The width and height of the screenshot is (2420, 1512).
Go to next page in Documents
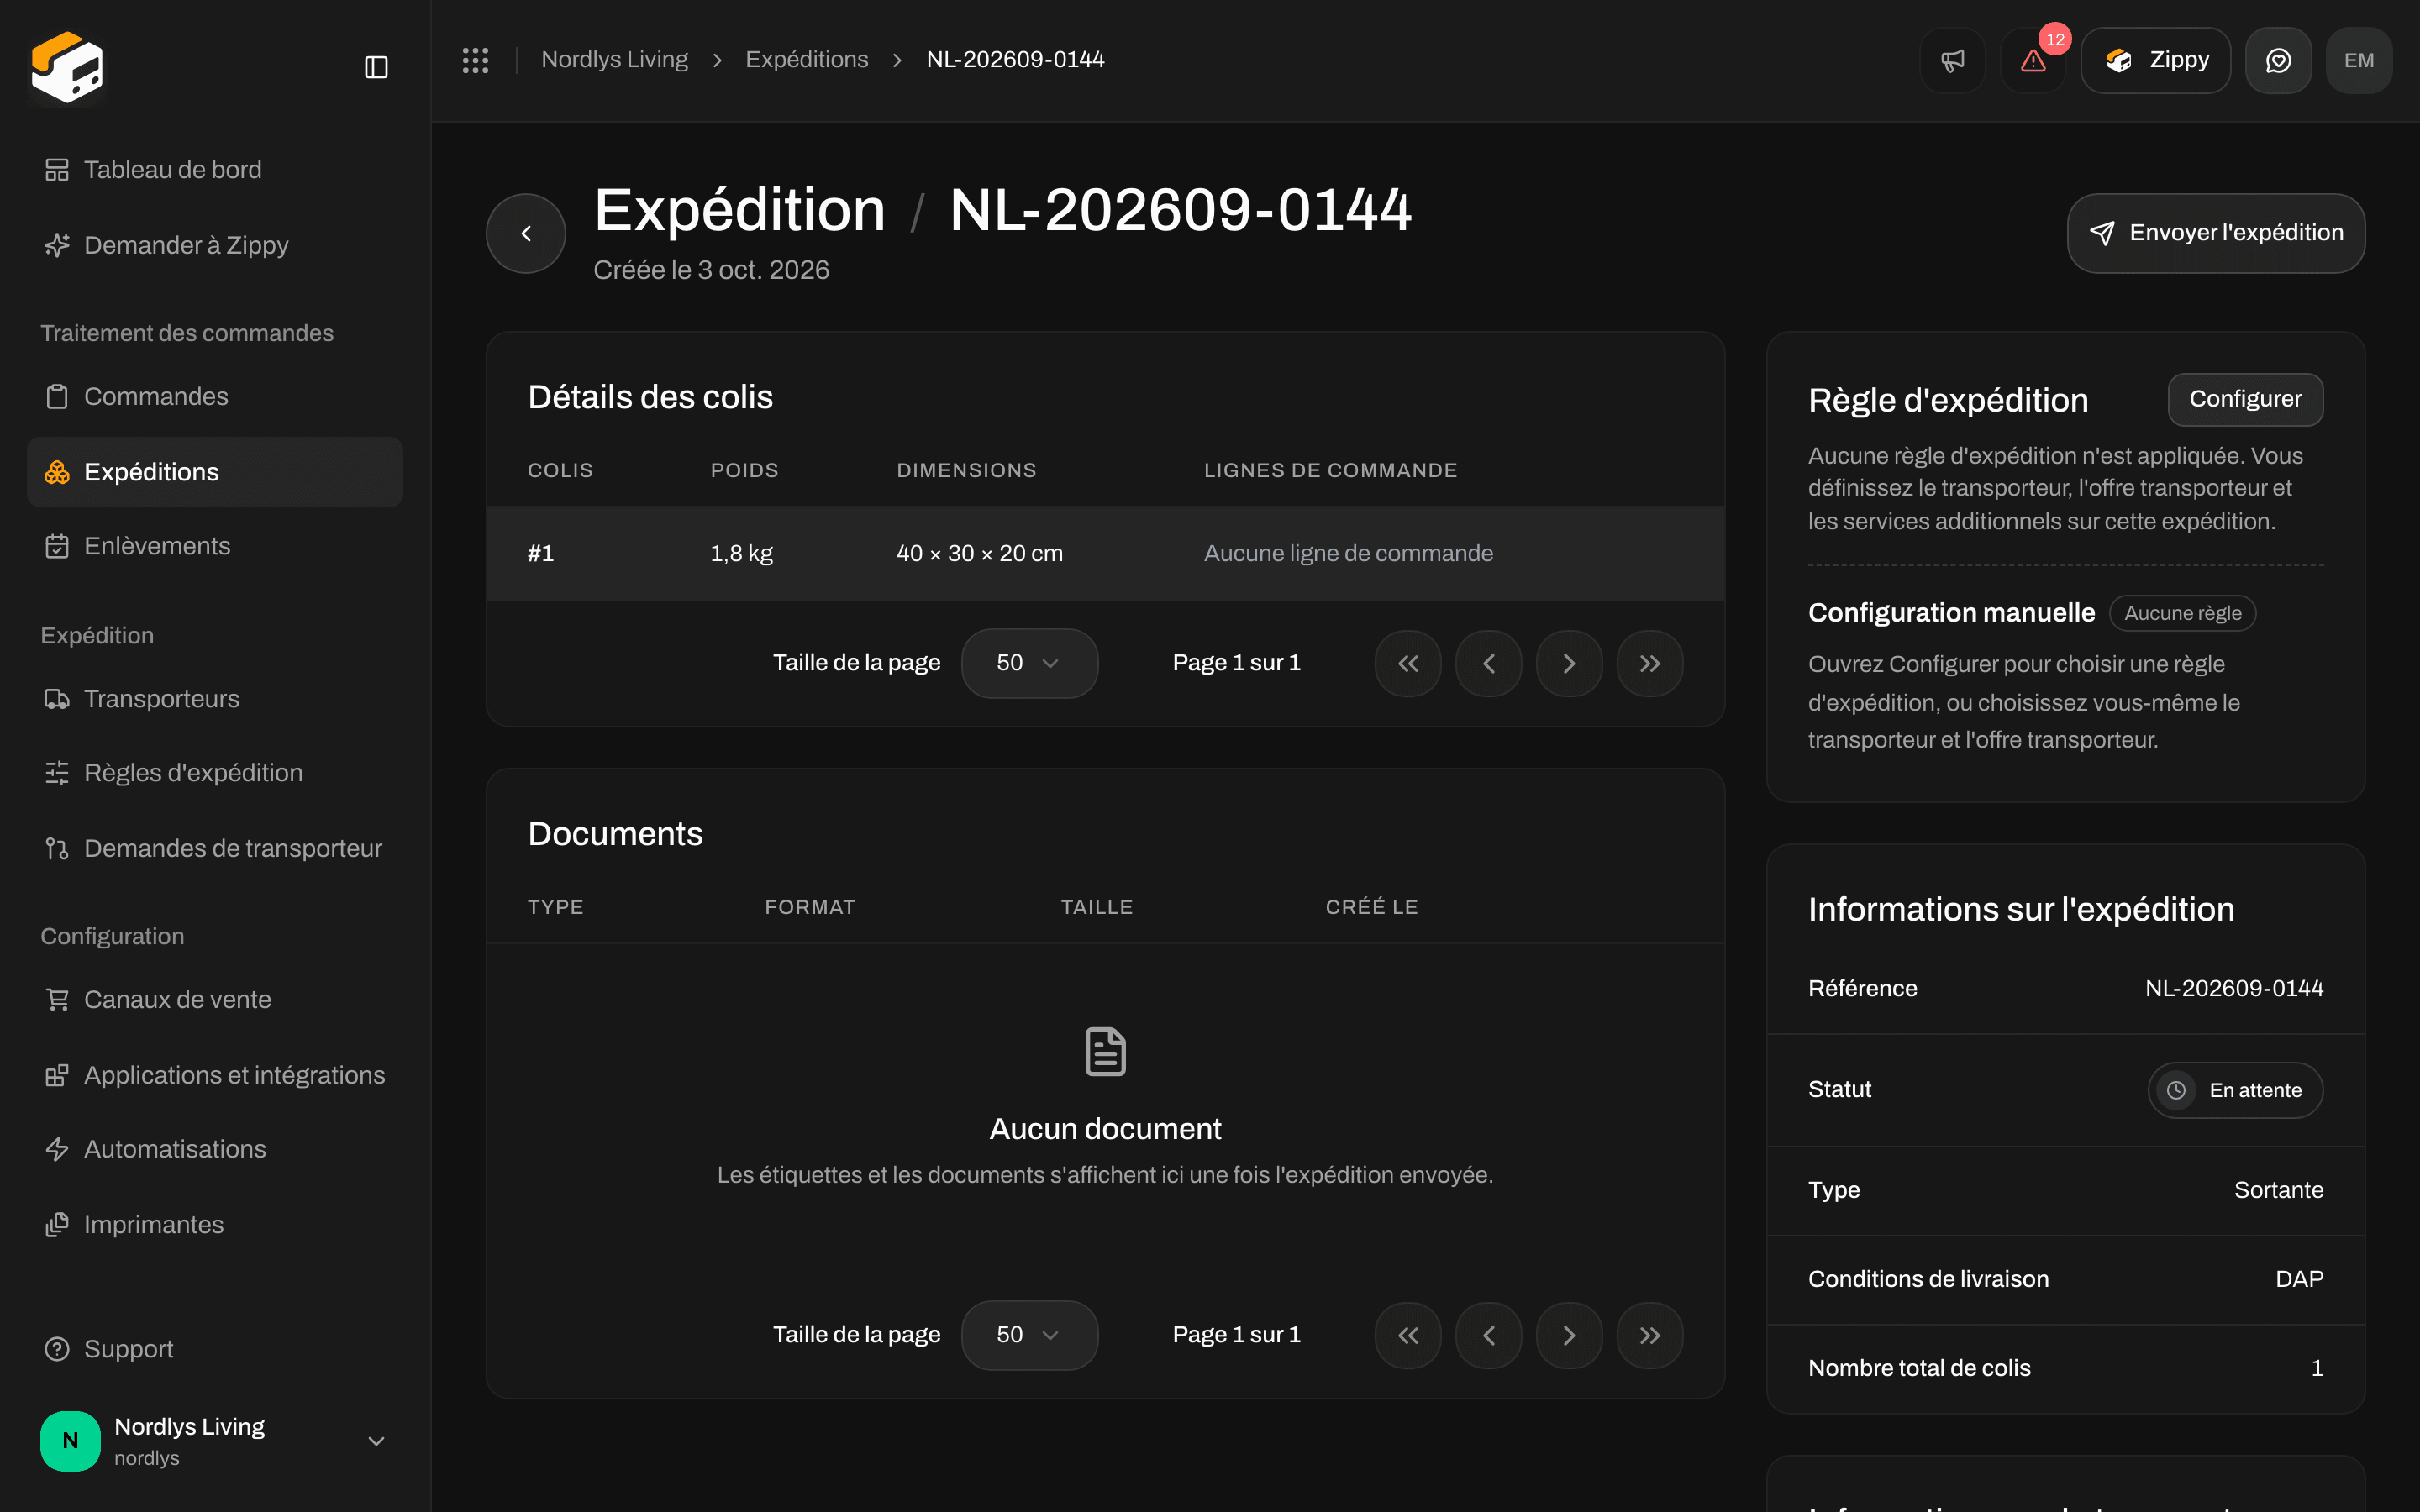tap(1569, 1335)
